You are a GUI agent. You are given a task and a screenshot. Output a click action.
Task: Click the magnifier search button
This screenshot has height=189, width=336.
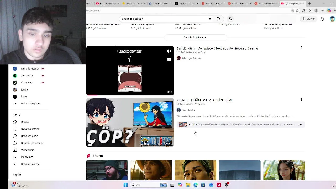point(218,19)
